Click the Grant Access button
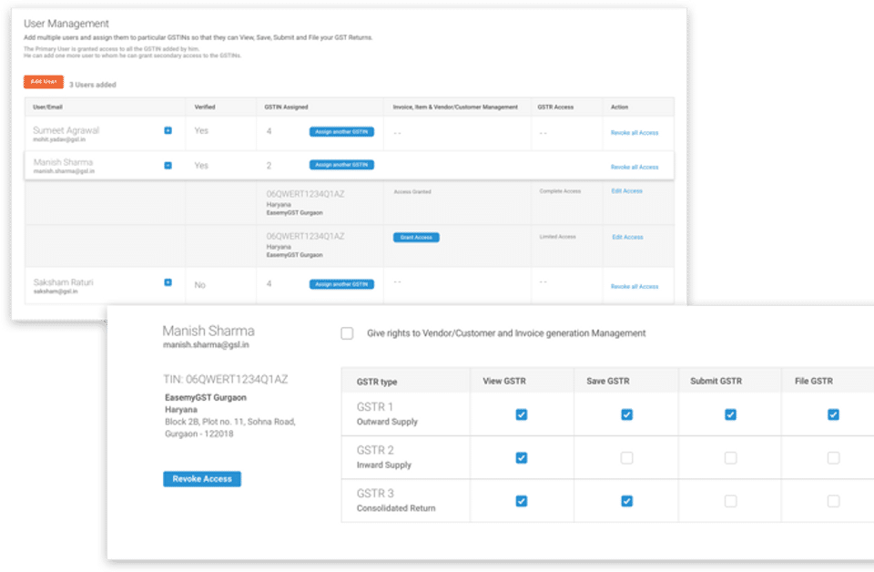Image resolution: width=874 pixels, height=572 pixels. coord(416,238)
